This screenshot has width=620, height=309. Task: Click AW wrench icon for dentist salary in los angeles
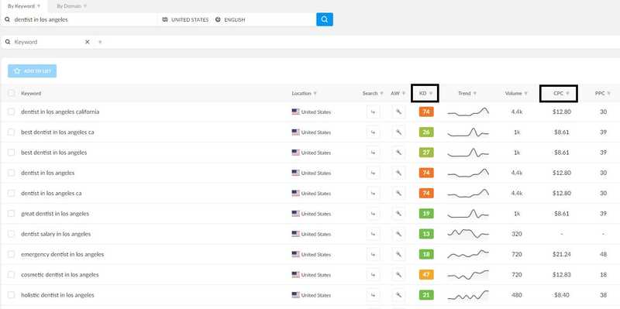pos(398,234)
